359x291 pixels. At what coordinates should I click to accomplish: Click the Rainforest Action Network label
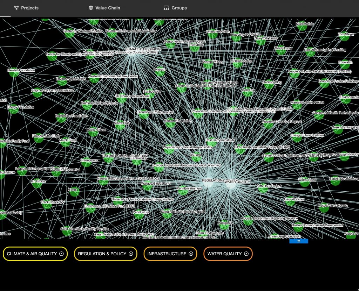tap(99, 103)
